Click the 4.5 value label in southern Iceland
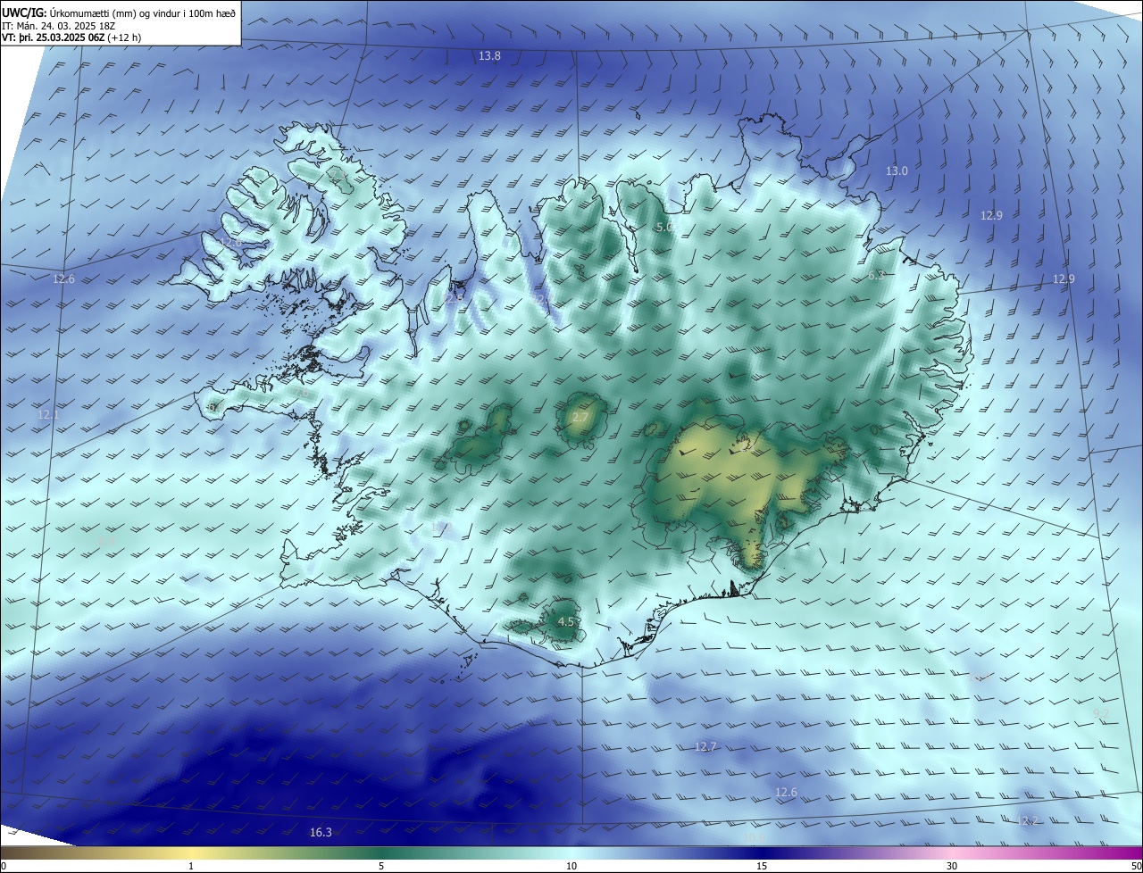 click(x=566, y=621)
